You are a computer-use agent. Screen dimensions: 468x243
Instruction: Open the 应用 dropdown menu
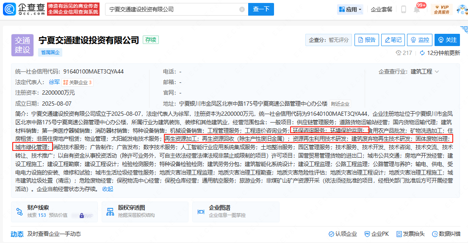coord(350,10)
